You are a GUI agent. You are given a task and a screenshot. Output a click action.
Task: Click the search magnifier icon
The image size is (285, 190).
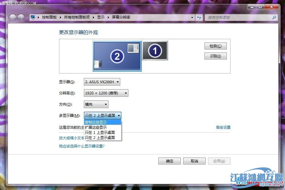coord(274,18)
